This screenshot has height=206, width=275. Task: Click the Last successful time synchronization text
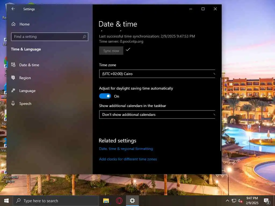(147, 36)
